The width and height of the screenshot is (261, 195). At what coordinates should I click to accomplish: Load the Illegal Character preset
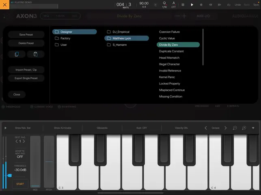pos(178,64)
